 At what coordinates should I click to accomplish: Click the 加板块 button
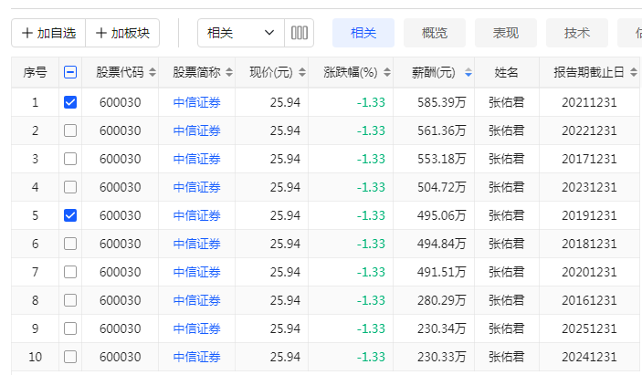[122, 33]
